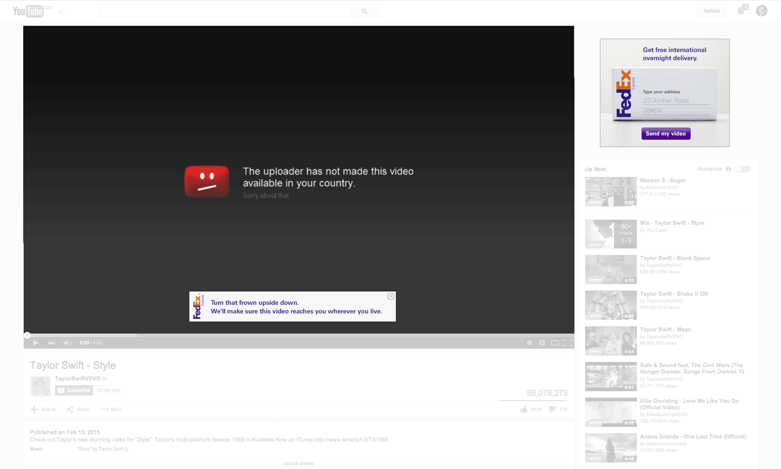The image size is (781, 469).
Task: Switch to theater mode
Action: pos(555,343)
